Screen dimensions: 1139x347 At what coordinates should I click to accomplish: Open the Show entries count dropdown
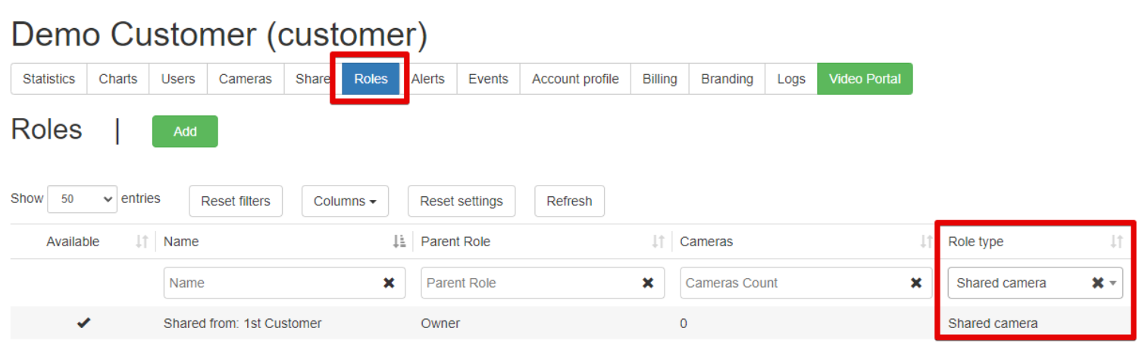pos(83,199)
